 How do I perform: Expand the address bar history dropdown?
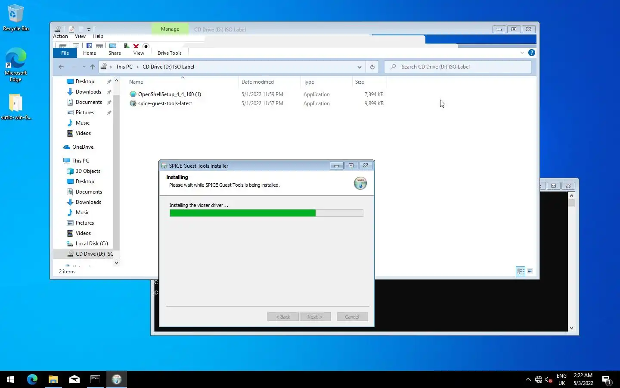pyautogui.click(x=360, y=67)
